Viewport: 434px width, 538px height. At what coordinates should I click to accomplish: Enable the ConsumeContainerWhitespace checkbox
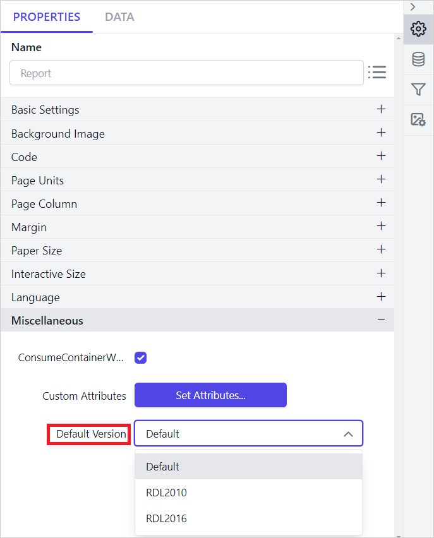(140, 357)
